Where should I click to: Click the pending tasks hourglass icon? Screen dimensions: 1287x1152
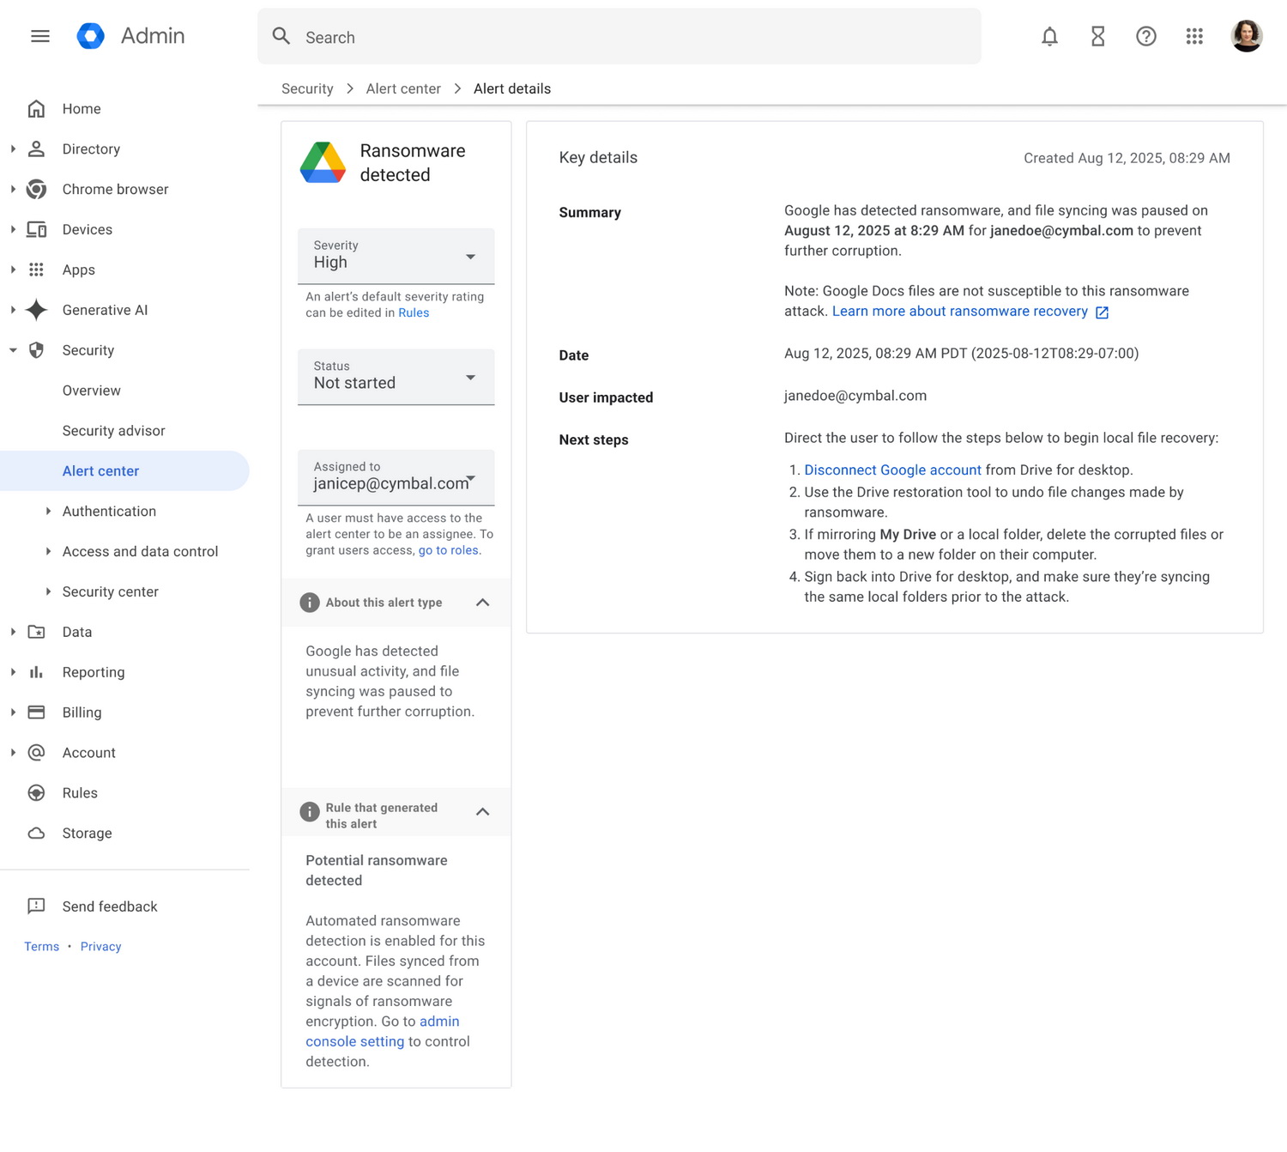1097,36
